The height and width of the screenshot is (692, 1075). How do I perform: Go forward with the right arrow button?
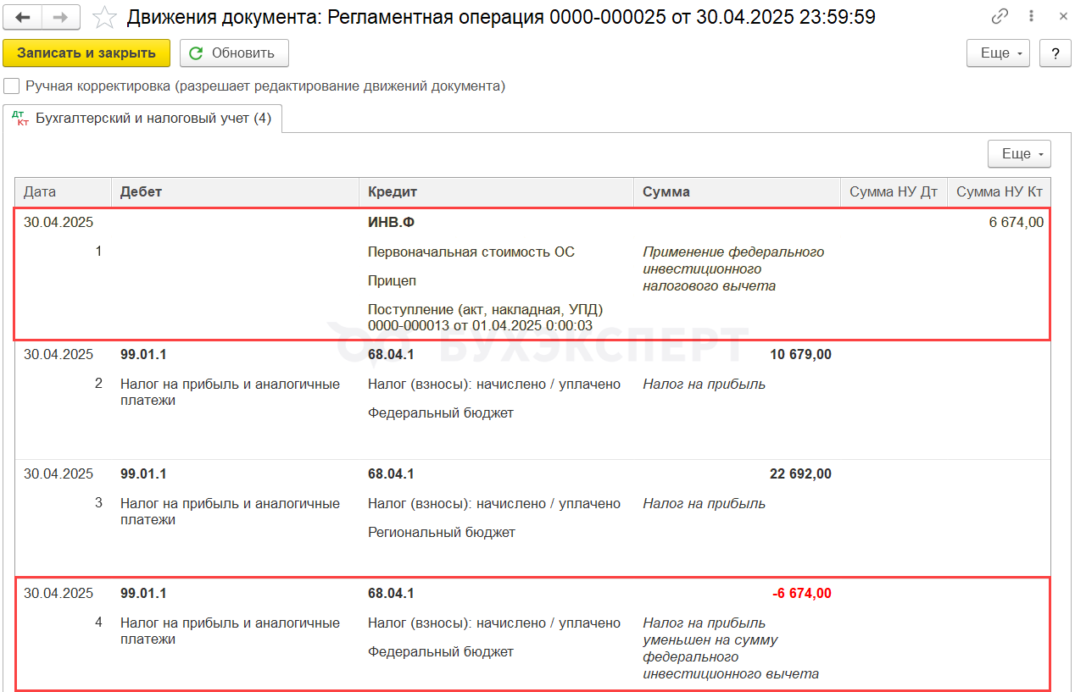click(x=61, y=17)
